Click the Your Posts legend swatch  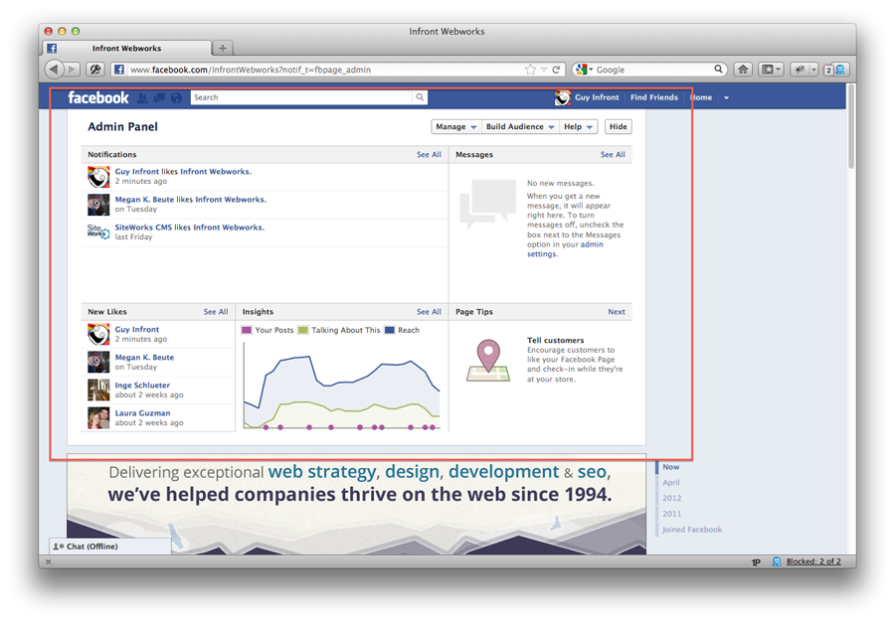click(x=247, y=330)
